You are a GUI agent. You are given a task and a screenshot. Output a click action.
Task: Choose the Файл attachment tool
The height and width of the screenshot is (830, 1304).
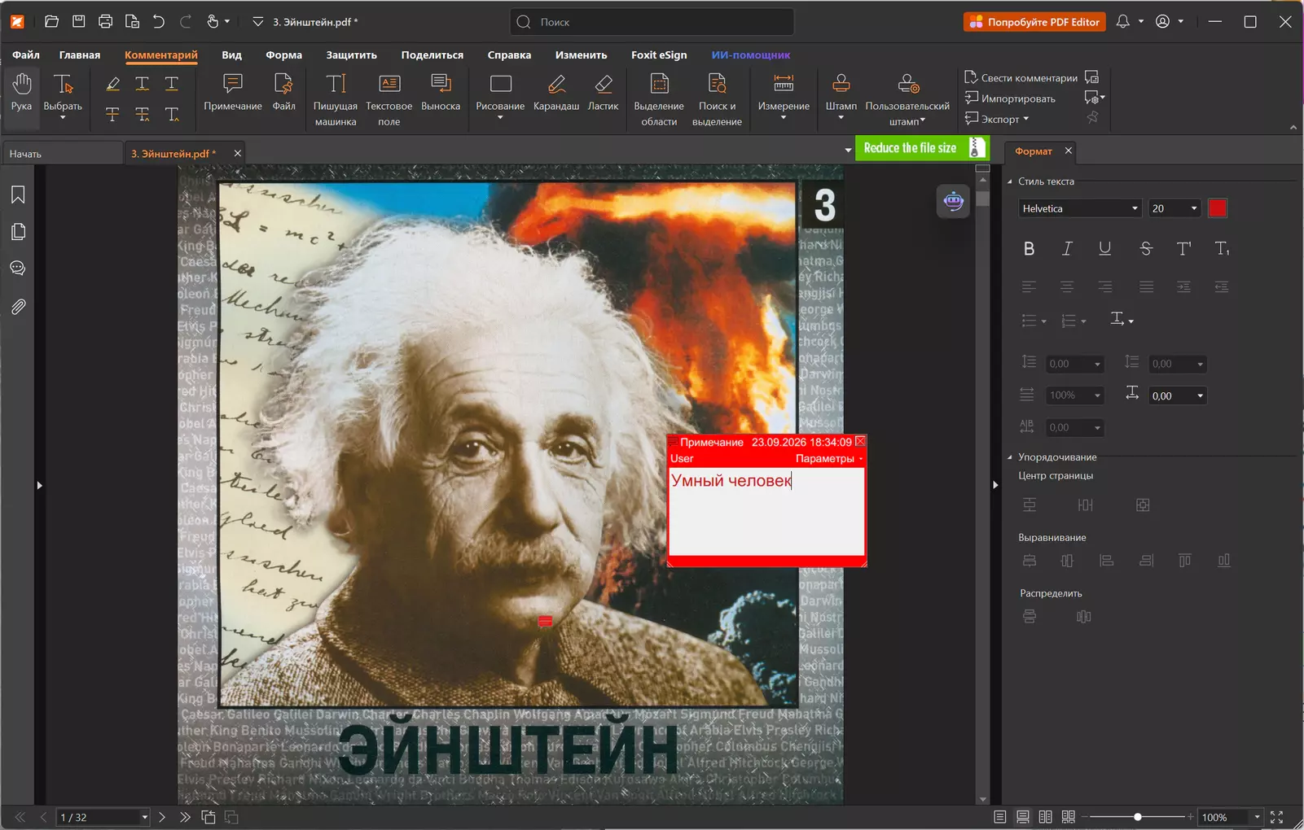pyautogui.click(x=283, y=91)
